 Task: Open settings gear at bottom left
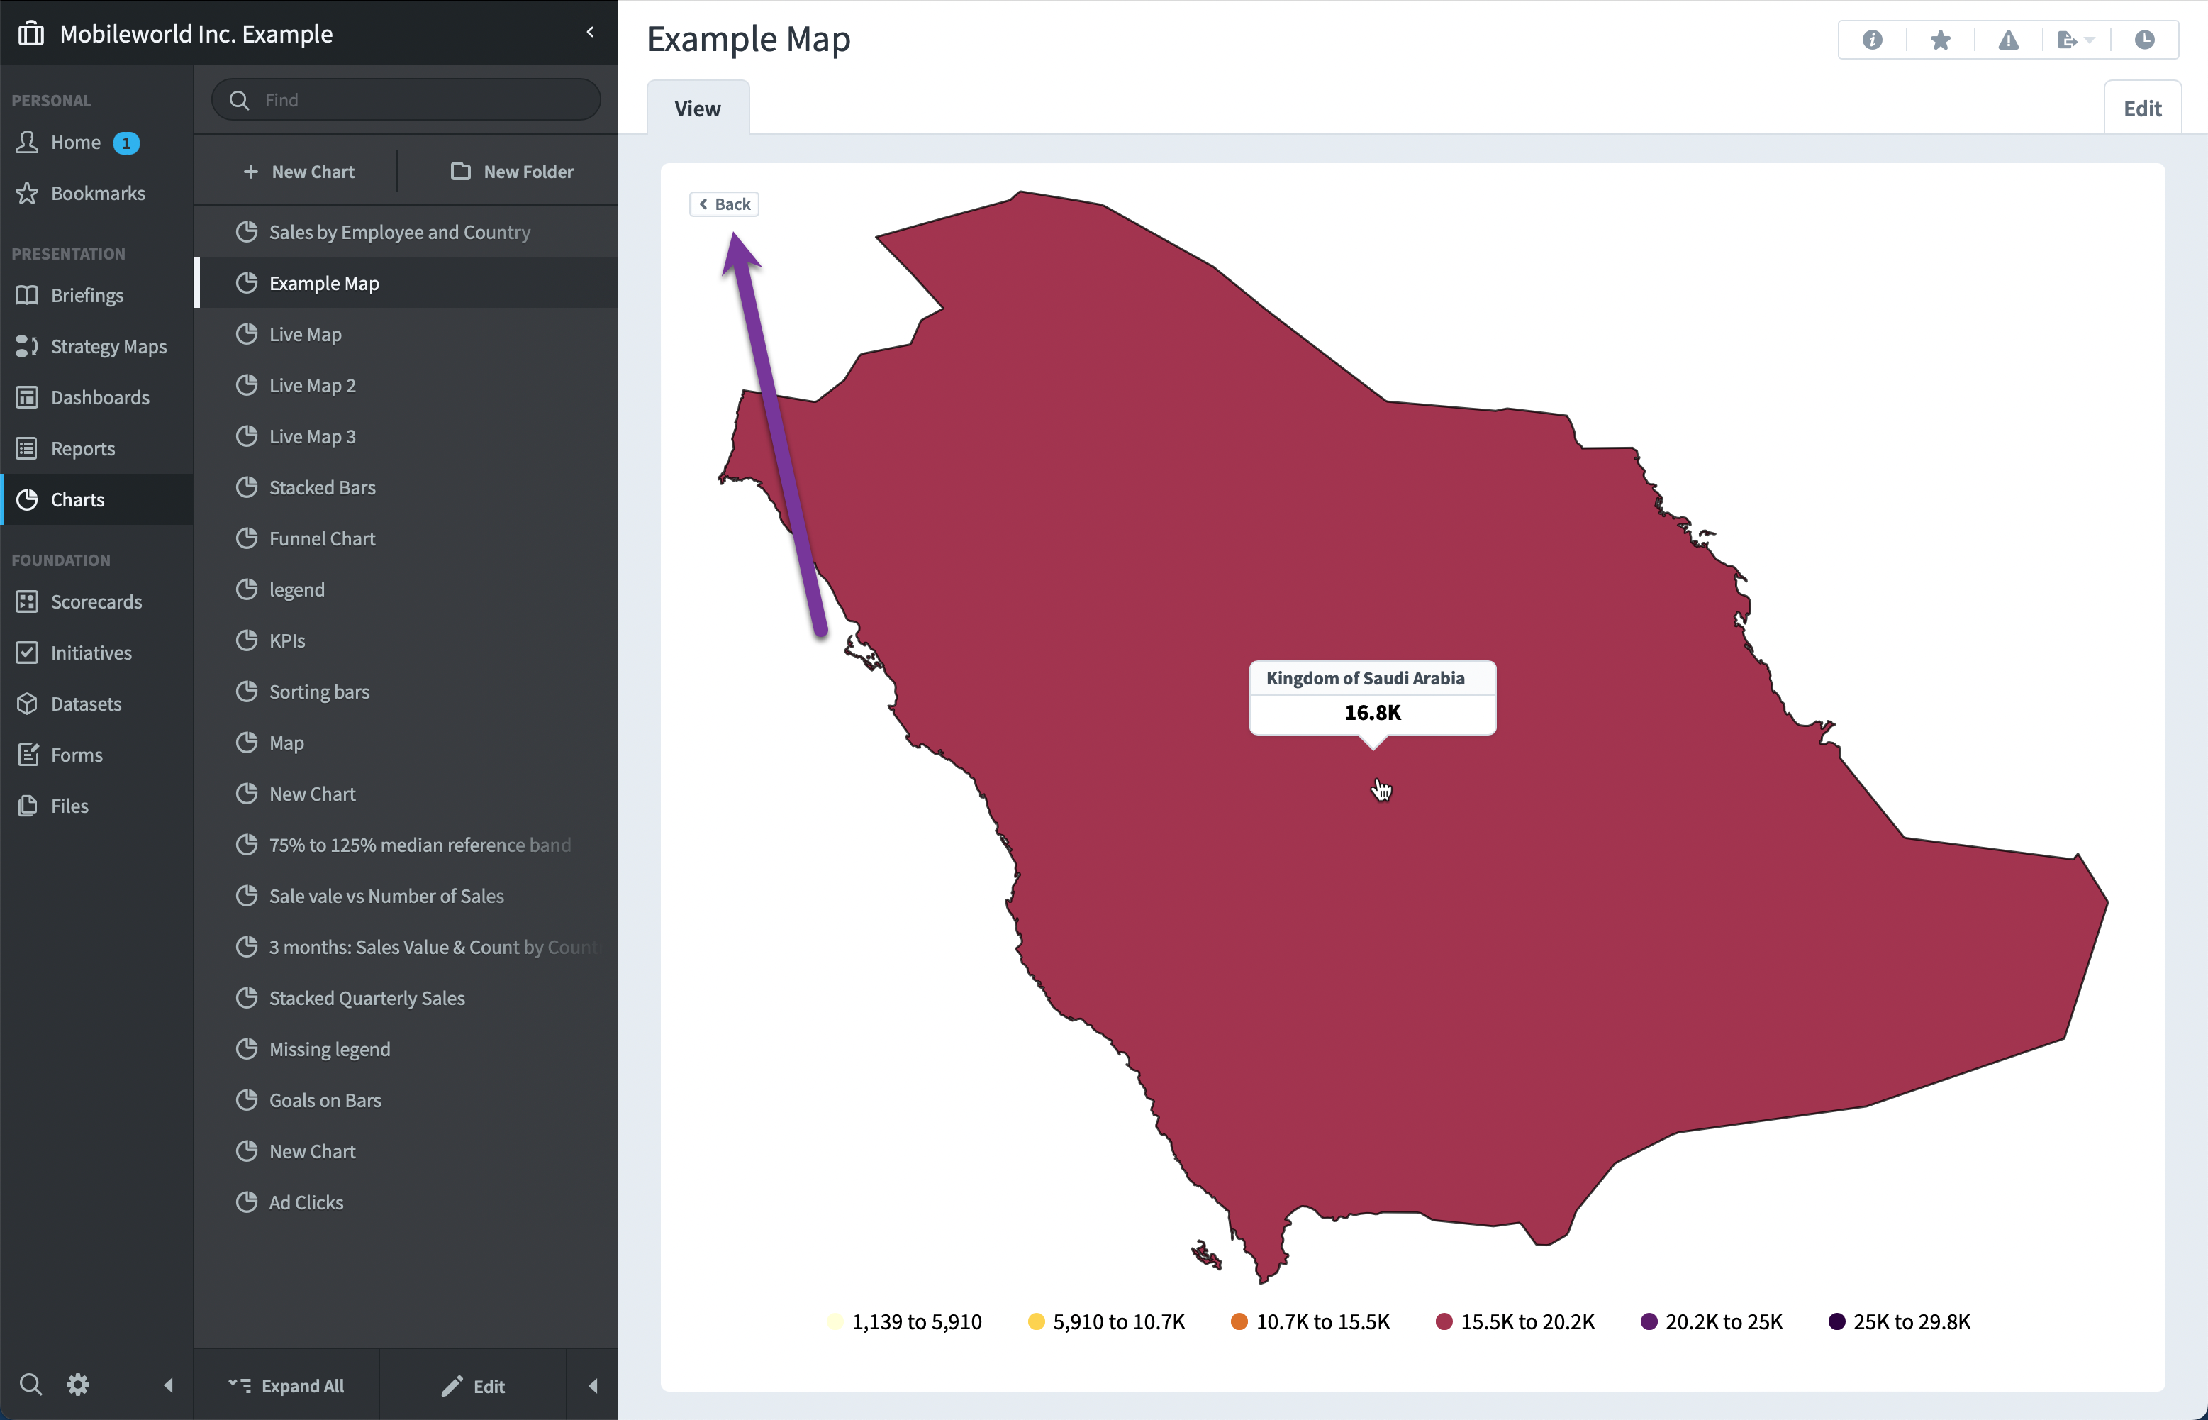[x=78, y=1384]
